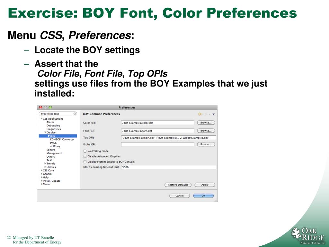
Task: Confirm Preferences with OK button
Action: click(x=203, y=196)
